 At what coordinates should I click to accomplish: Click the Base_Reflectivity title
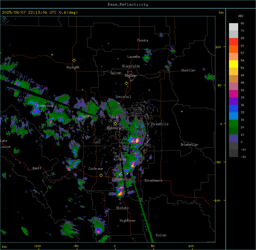click(128, 4)
